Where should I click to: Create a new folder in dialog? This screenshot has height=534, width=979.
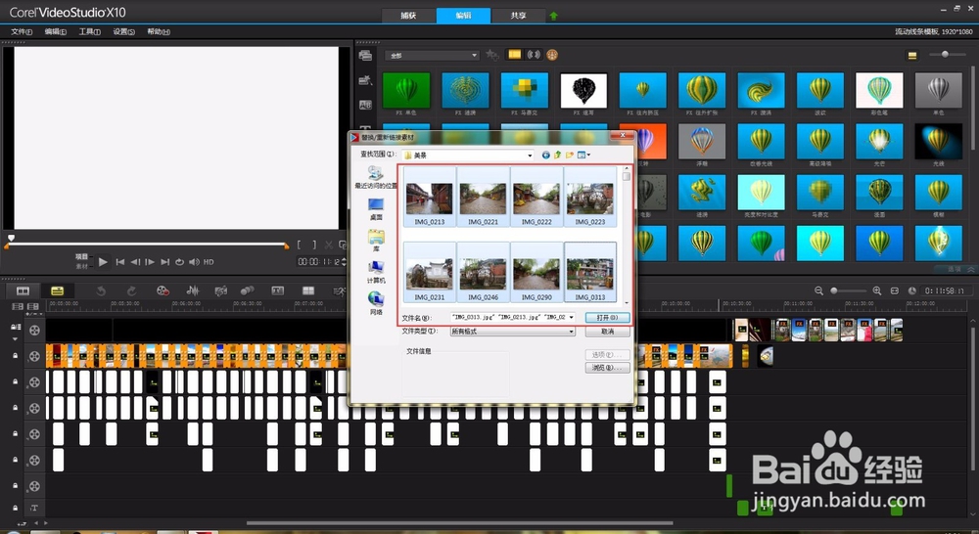coord(570,155)
